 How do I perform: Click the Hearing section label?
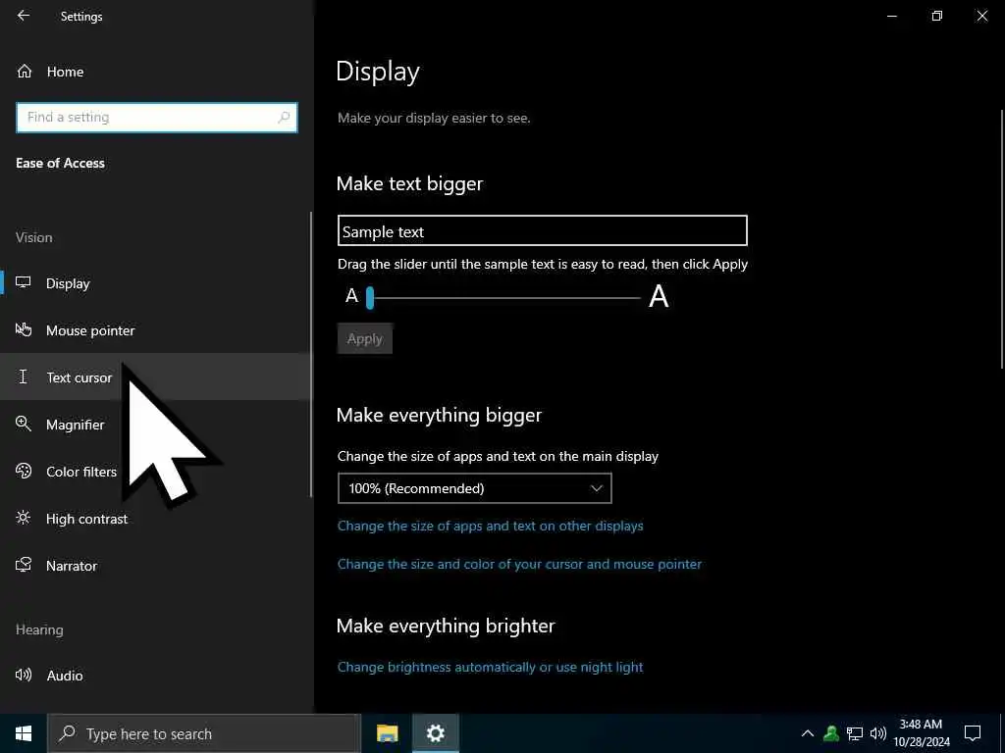pos(39,629)
